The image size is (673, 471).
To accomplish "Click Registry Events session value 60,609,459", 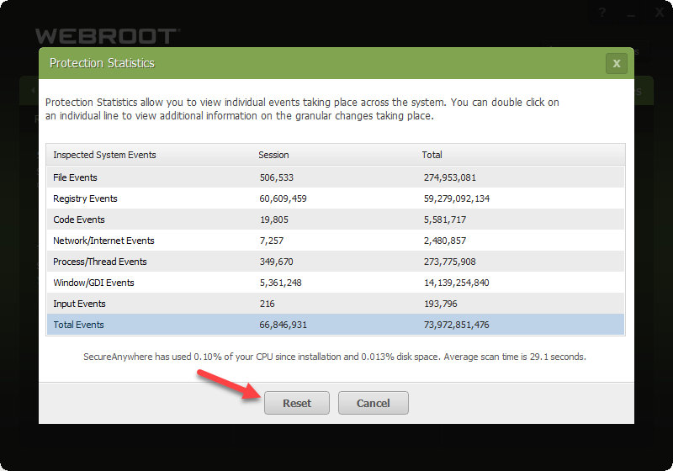I will point(283,198).
